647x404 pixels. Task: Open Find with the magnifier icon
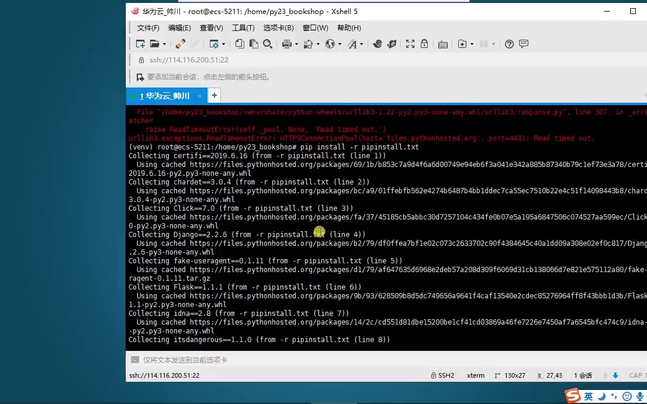click(x=268, y=44)
